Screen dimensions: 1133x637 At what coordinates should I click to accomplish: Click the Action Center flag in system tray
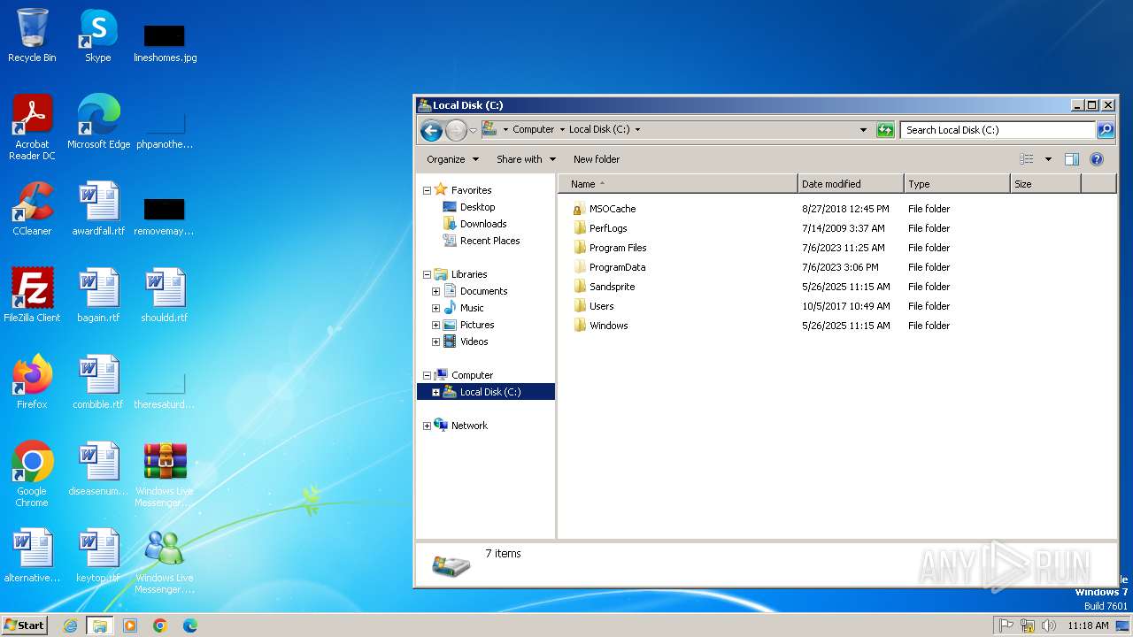(x=1006, y=625)
